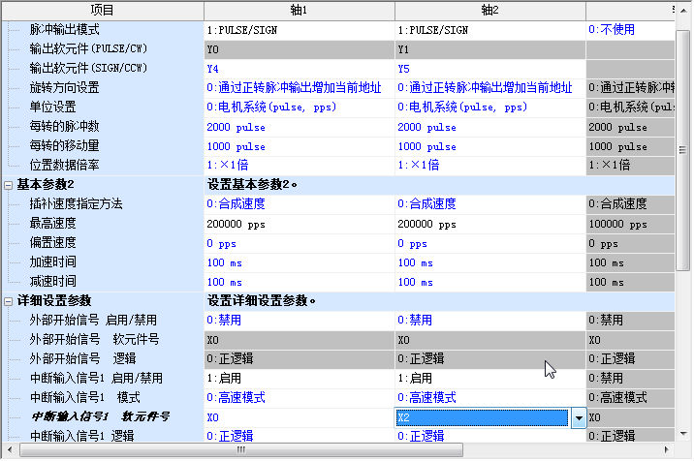Select the 轴1 column header
The width and height of the screenshot is (694, 461).
pos(299,10)
